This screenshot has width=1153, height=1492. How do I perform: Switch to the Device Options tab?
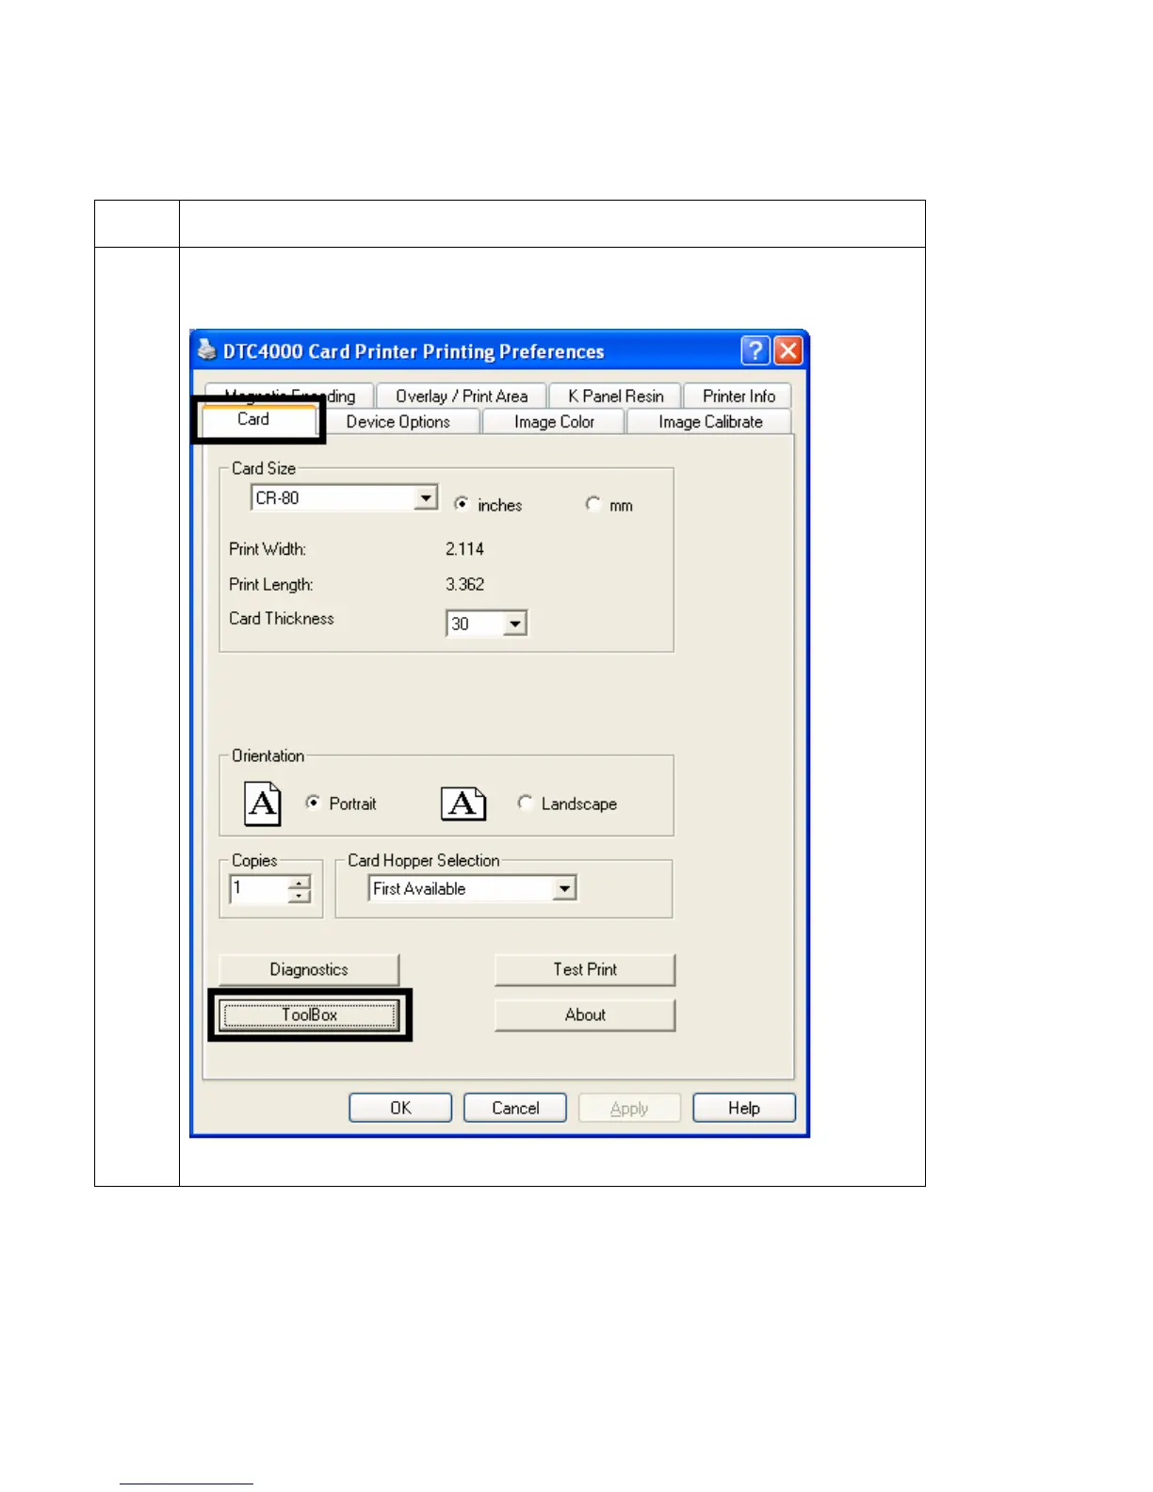(398, 422)
